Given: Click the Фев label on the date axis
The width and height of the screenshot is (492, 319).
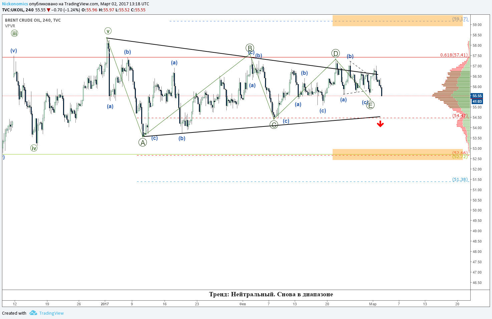Looking at the screenshot, I should 243,304.
